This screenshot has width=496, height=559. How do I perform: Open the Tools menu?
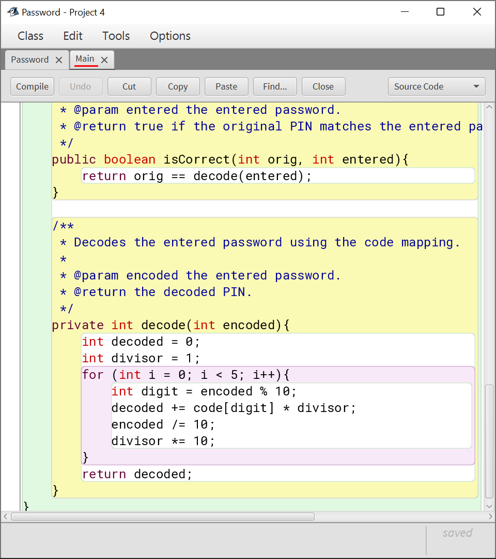(116, 36)
